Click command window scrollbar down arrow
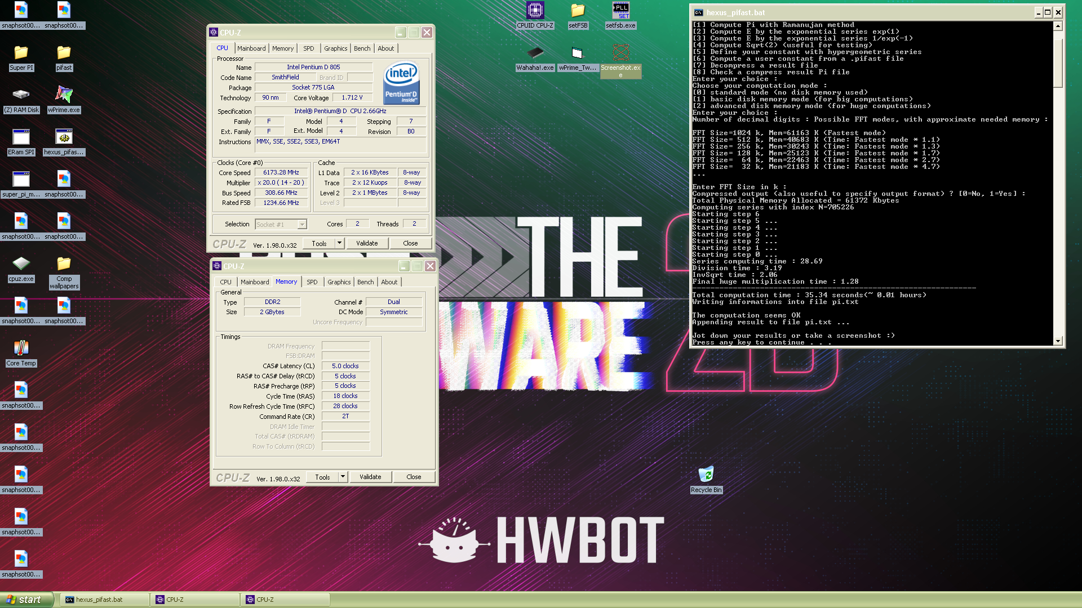 (1058, 341)
